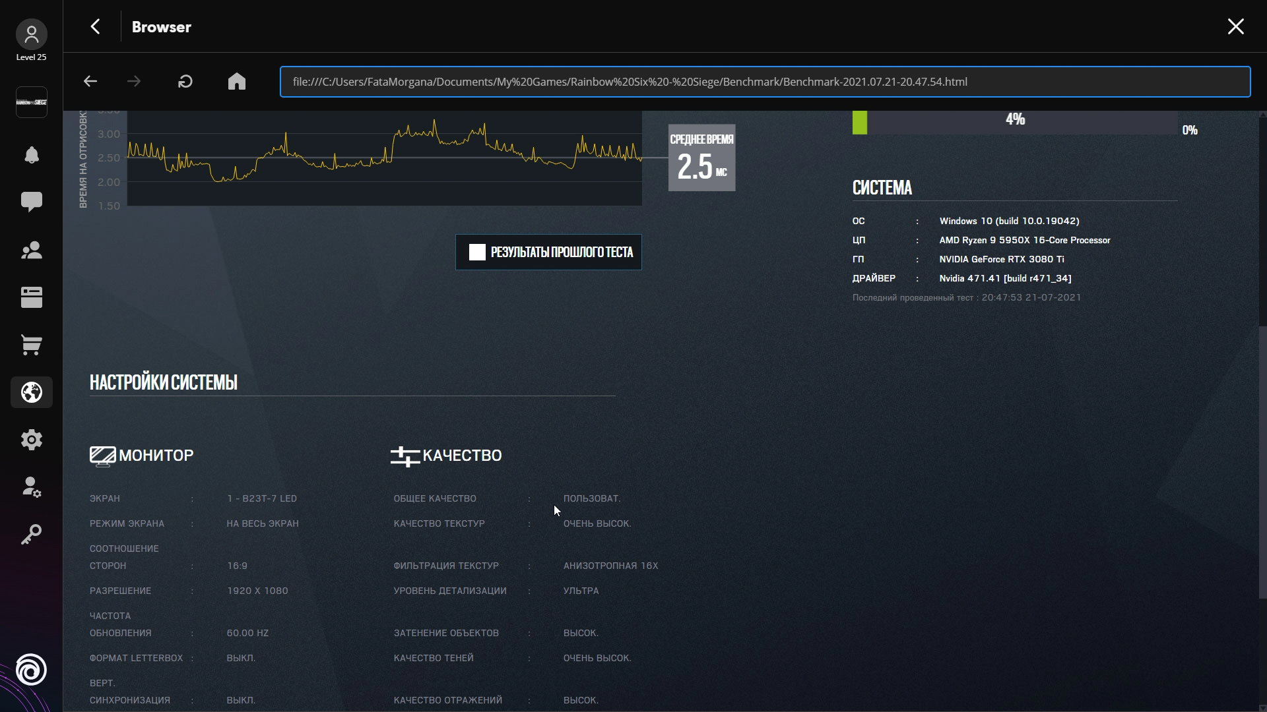Viewport: 1267px width, 712px height.
Task: Click the РЕЗУЛЬТАТЫ ПРОШЛОГО ТЕСТА label
Action: [x=562, y=252]
